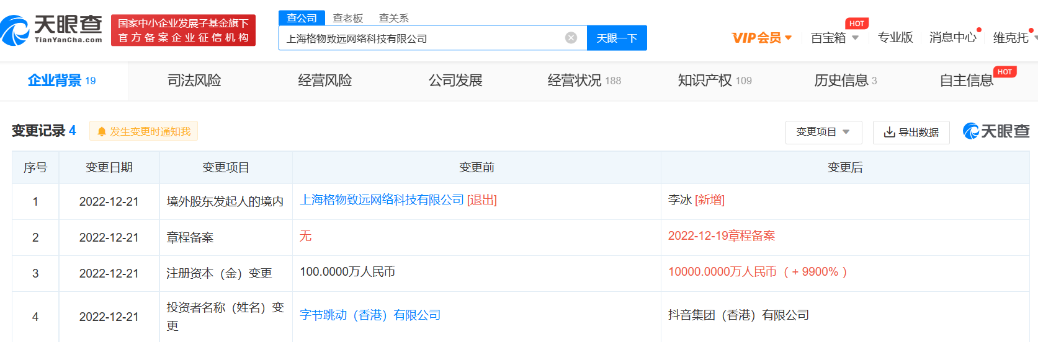Click the 变更项目 column header
This screenshot has height=342, width=1038.
(226, 167)
